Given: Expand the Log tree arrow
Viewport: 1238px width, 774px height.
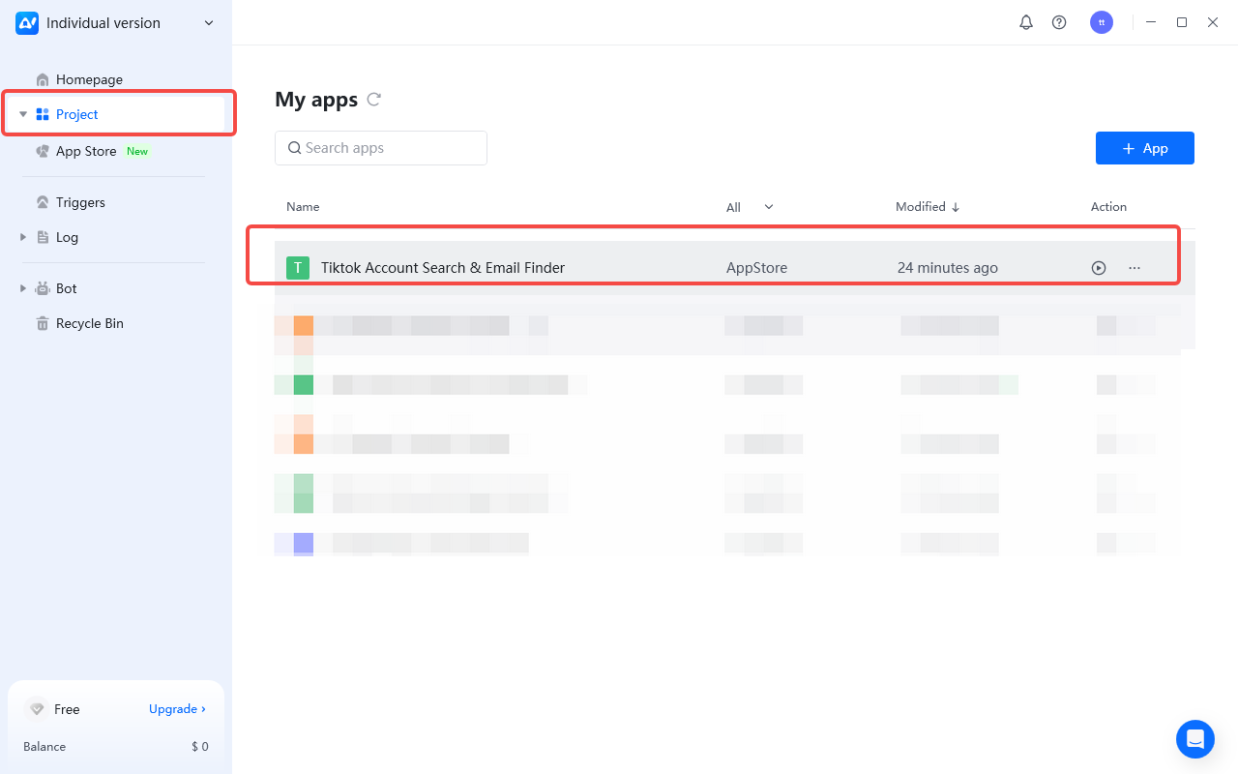Looking at the screenshot, I should pos(23,237).
